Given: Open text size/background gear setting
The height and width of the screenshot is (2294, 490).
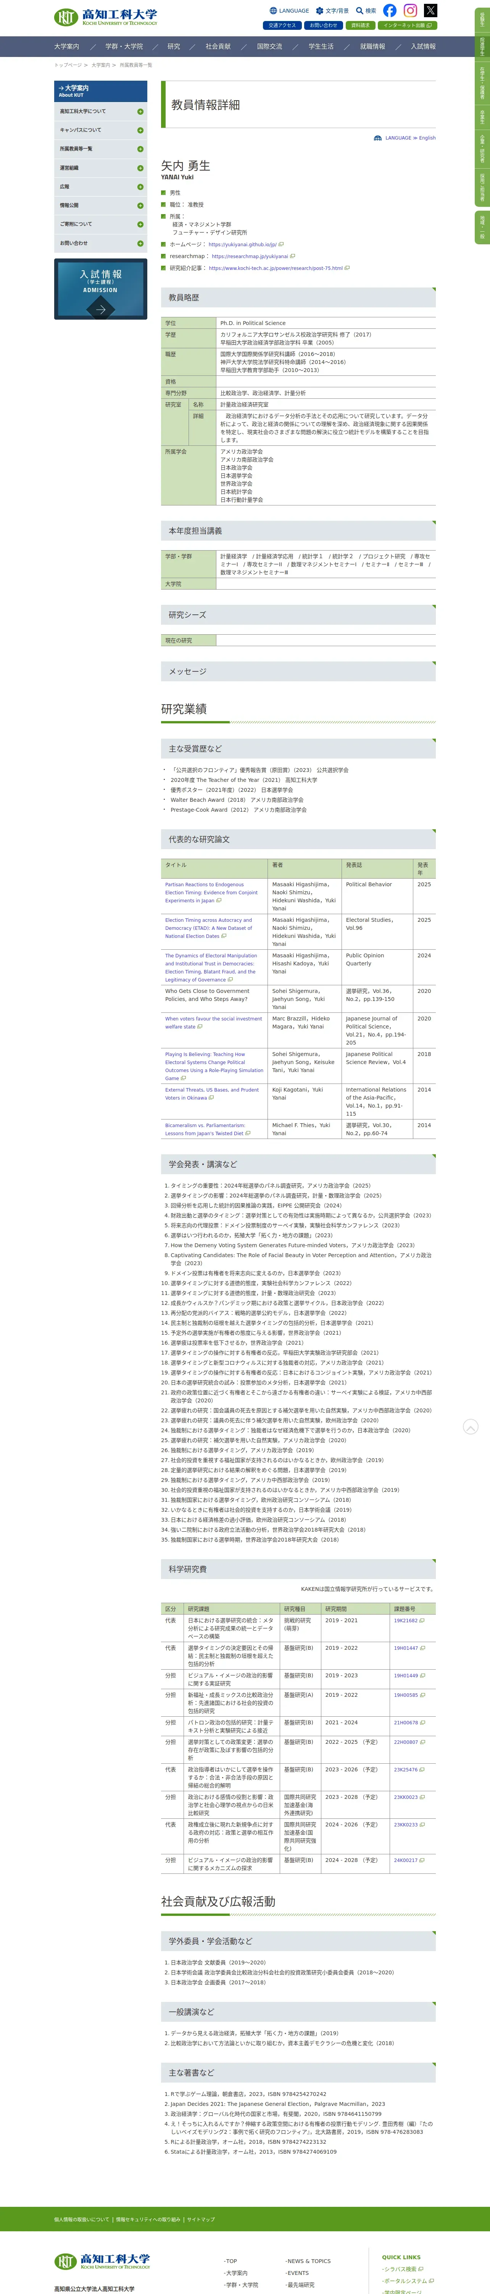Looking at the screenshot, I should coord(319,11).
